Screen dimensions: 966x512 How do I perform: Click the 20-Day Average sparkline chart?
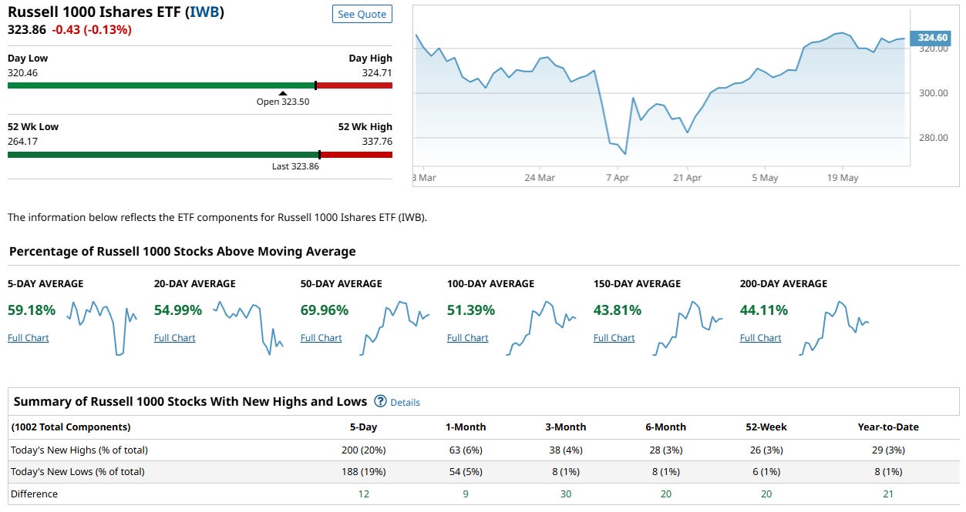click(x=248, y=328)
